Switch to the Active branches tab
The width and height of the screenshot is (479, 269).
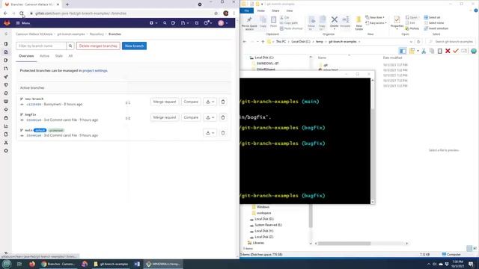pos(44,56)
